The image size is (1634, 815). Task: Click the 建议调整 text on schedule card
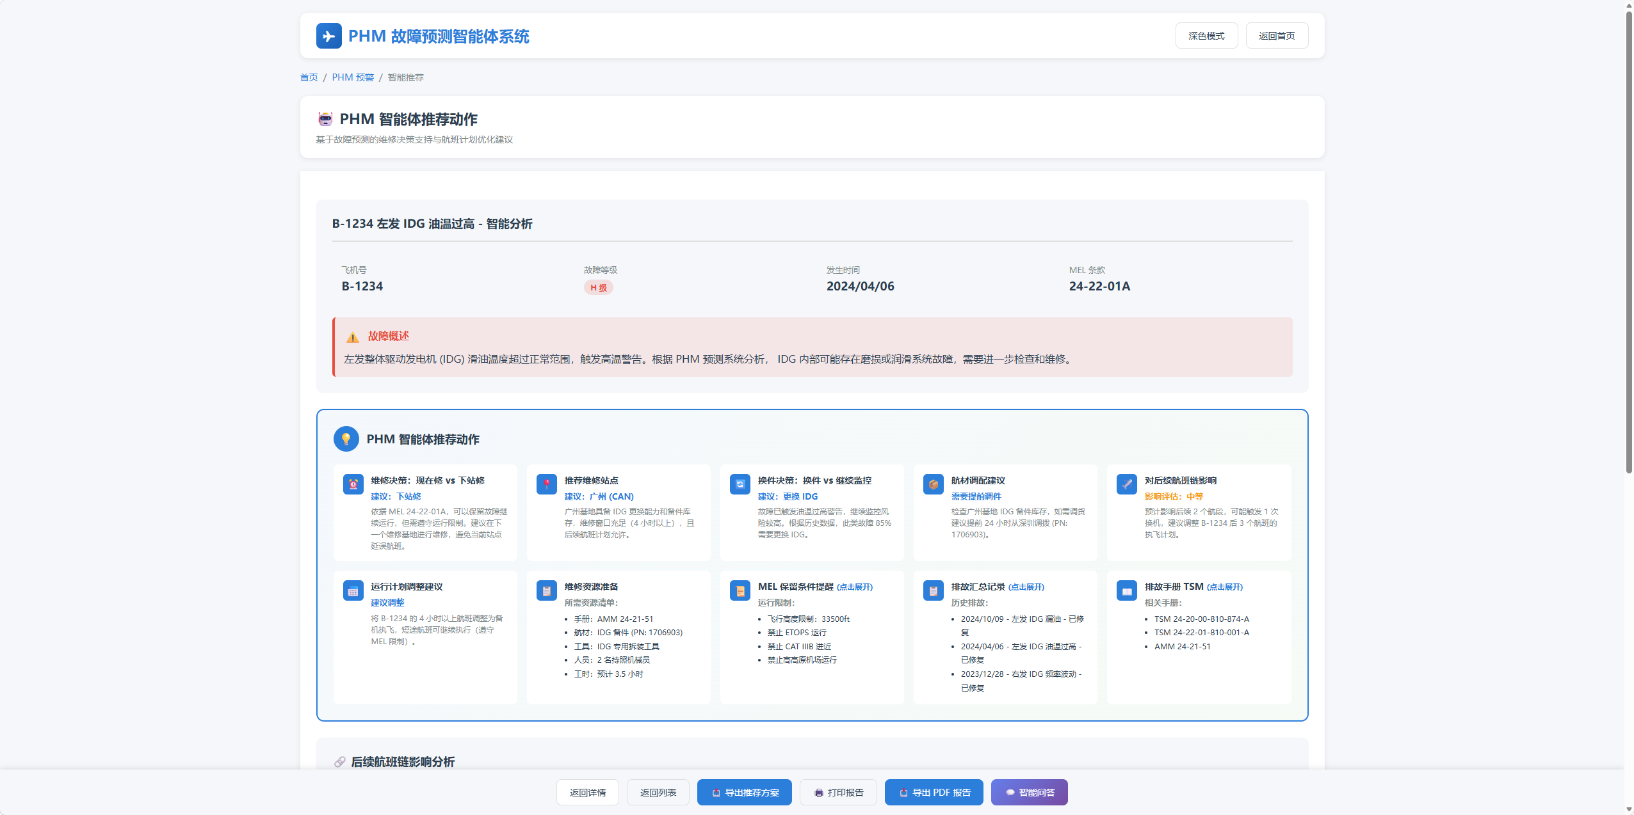[x=387, y=603]
